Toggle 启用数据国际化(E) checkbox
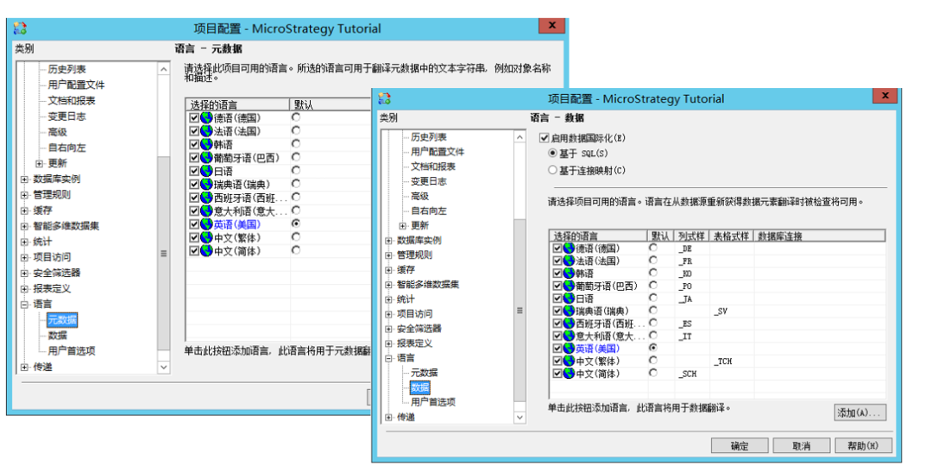 coord(544,138)
